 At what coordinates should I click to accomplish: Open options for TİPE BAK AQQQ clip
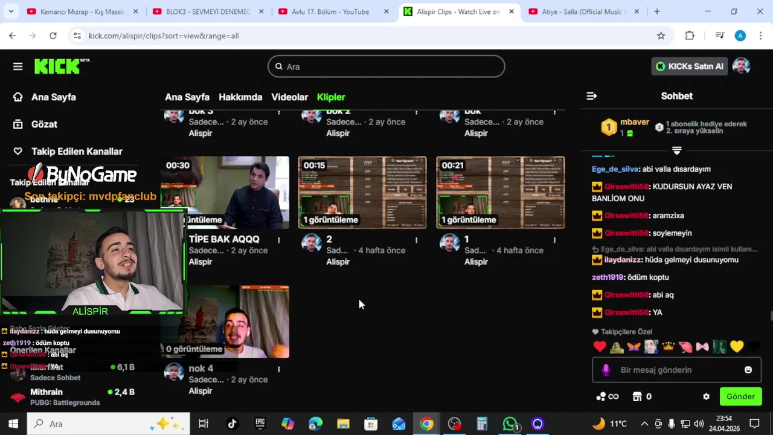(278, 240)
